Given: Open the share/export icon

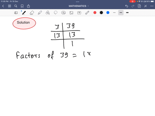Looking at the screenshot, I should [28, 6].
